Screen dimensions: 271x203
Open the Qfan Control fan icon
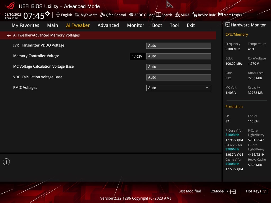point(103,15)
